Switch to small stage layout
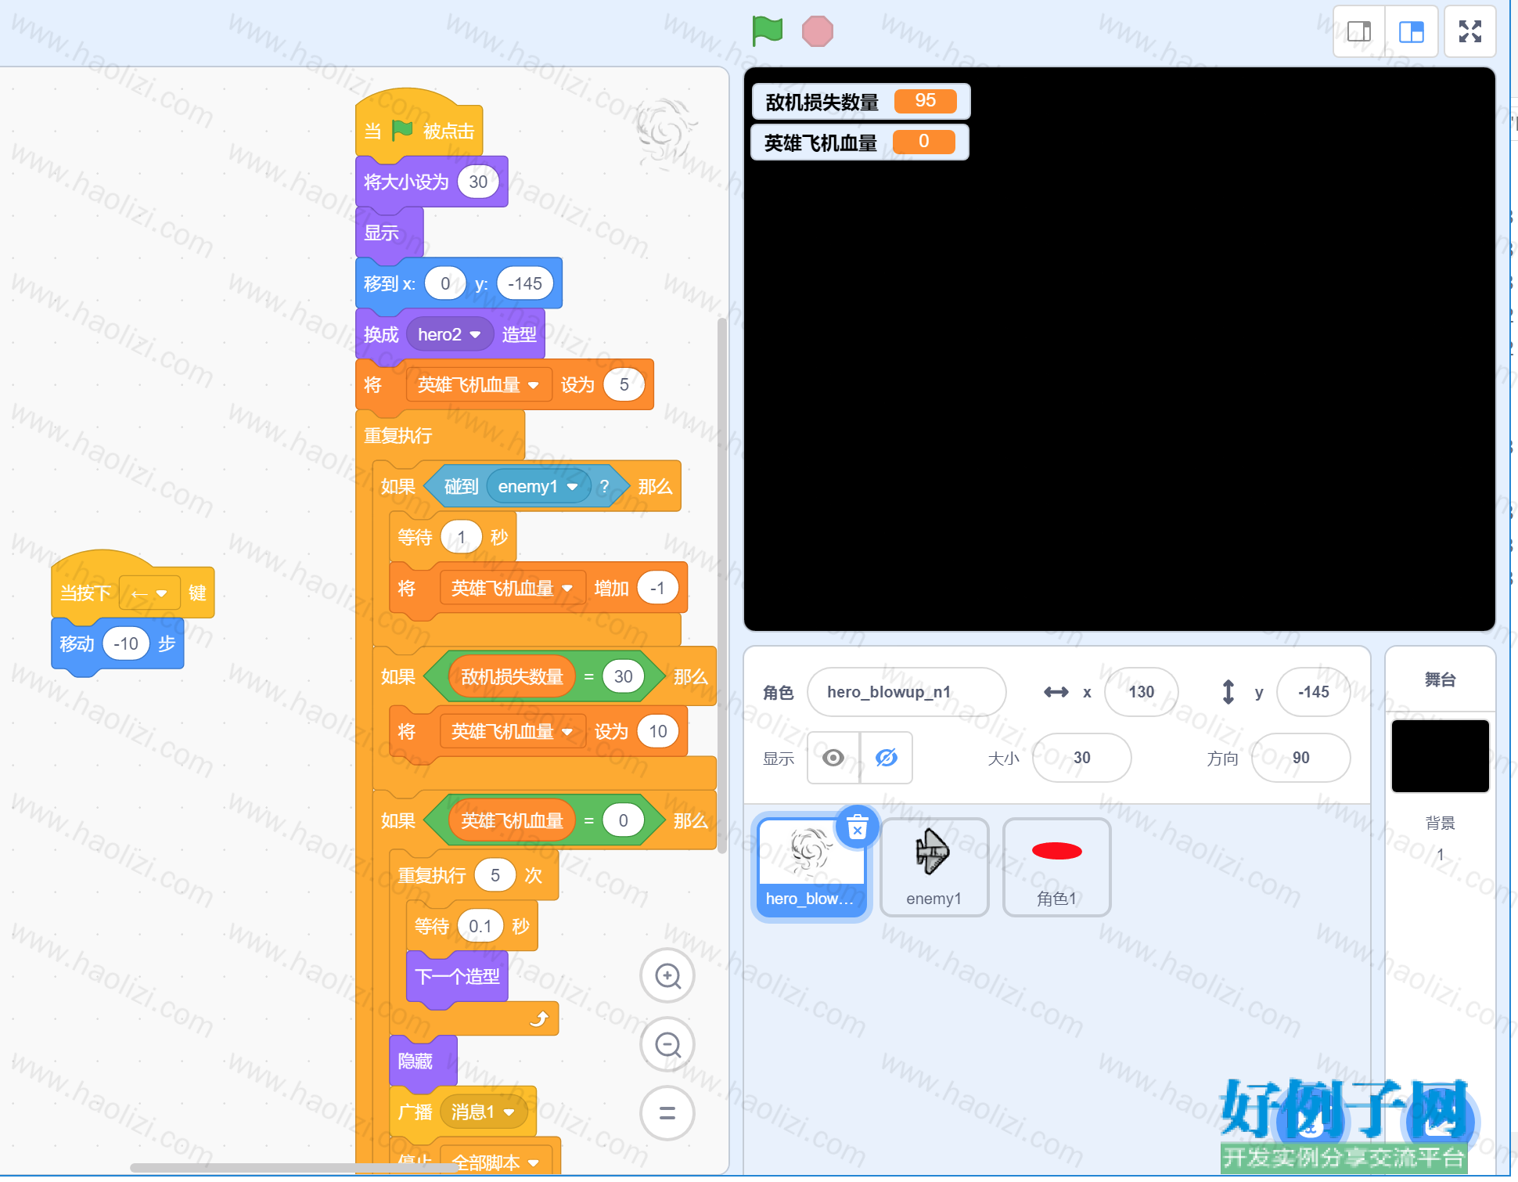This screenshot has height=1182, width=1518. pyautogui.click(x=1359, y=31)
